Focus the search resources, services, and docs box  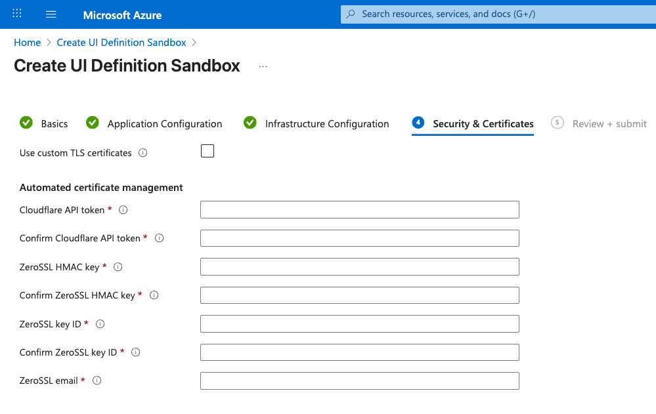498,14
